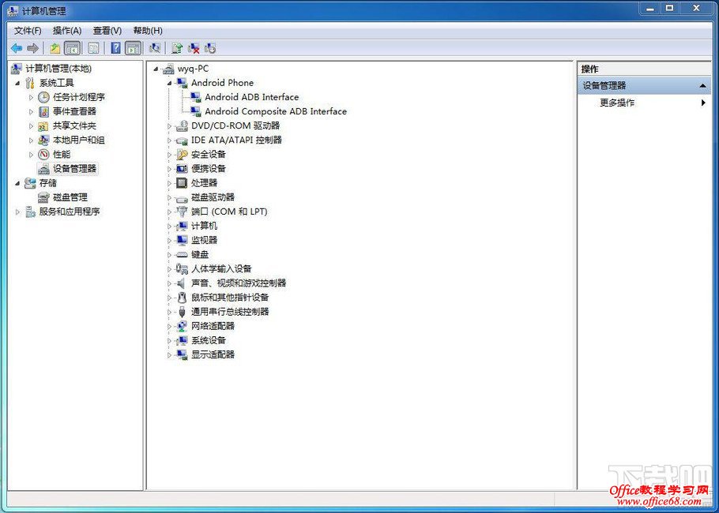Viewport: 719px width, 513px height.
Task: Click the uninstall device red-X toolbar icon
Action: point(194,47)
